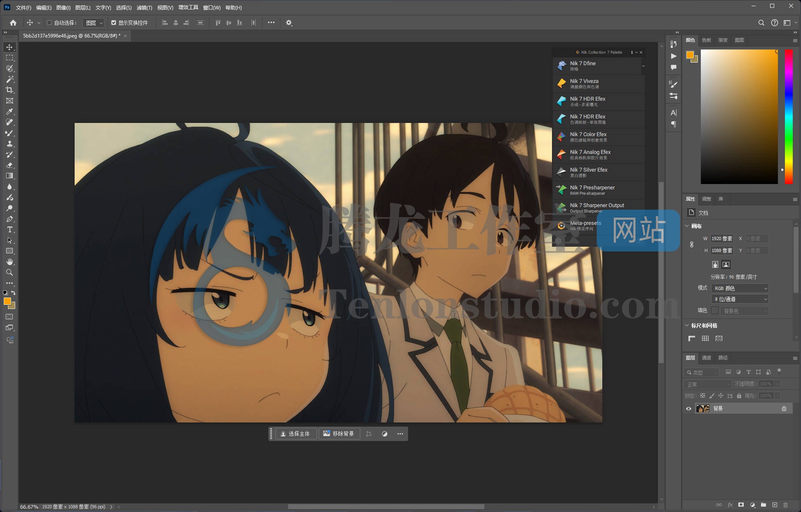
Task: Launch Nik 7 Color Efex
Action: [598, 137]
